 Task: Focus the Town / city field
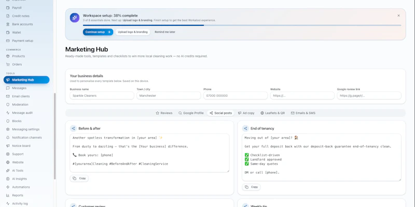[169, 96]
